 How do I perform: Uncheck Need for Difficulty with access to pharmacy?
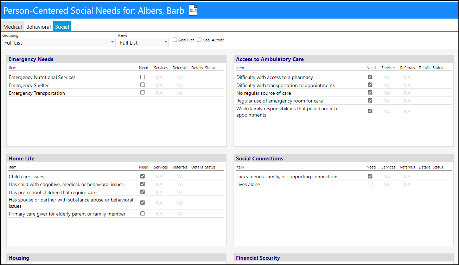point(370,77)
